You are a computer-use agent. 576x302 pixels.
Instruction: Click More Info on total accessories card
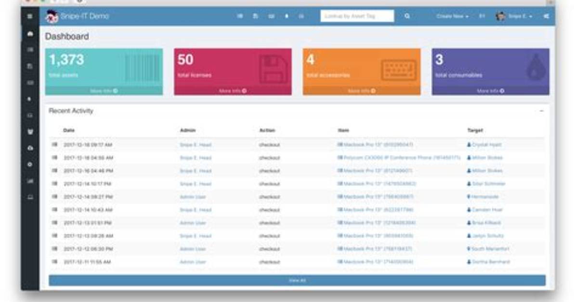click(x=362, y=90)
